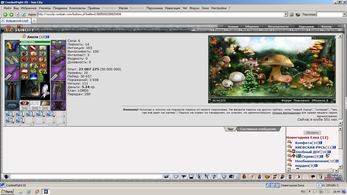The image size is (347, 195).
Task: Click the floppy disk save chat icon
Action: (x=191, y=176)
